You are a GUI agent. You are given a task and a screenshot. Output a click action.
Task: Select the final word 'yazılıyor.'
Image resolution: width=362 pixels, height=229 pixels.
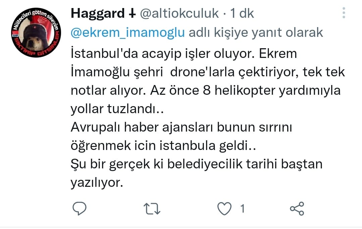click(97, 183)
